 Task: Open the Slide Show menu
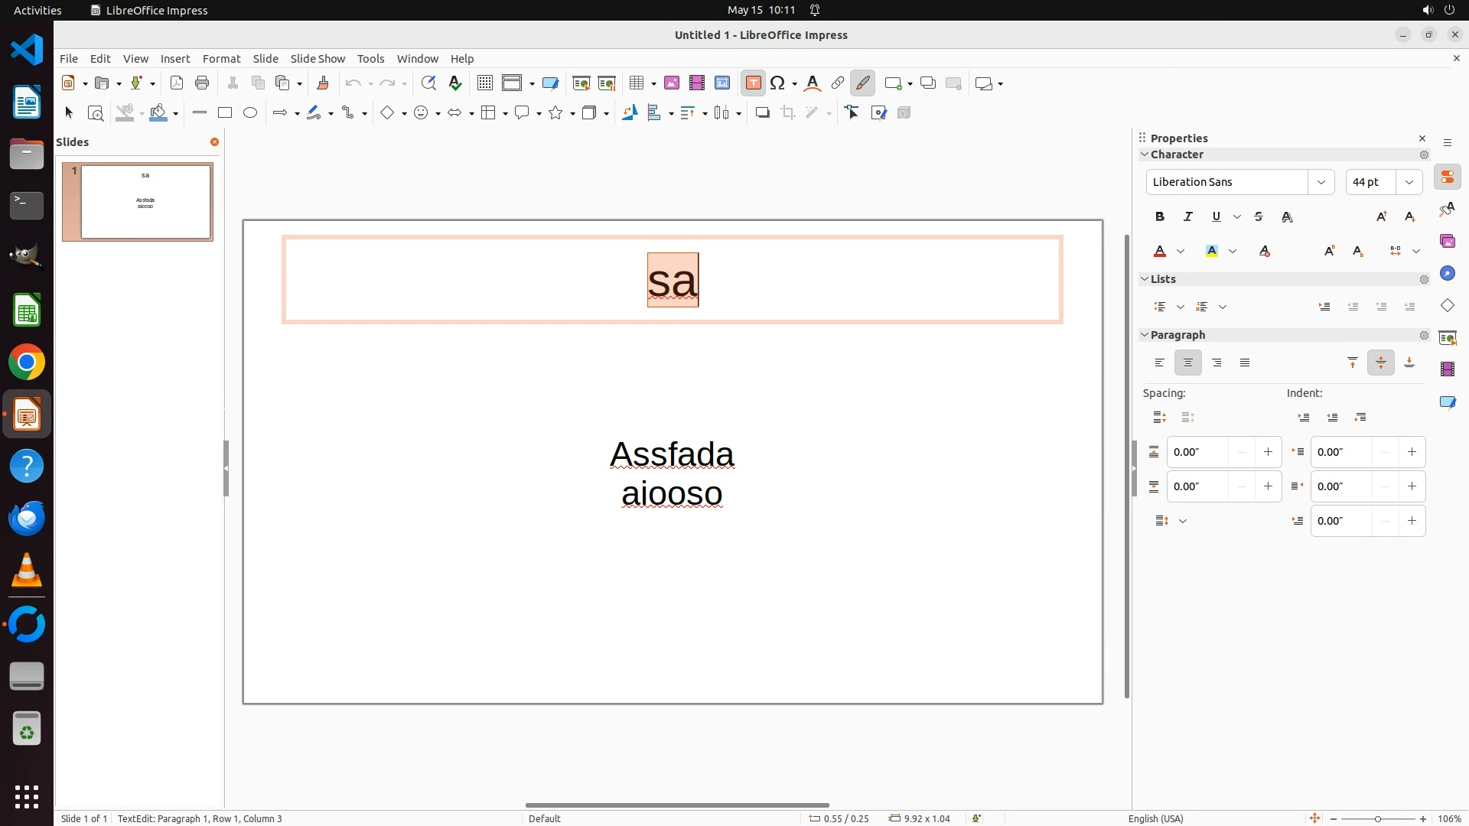[x=318, y=59]
